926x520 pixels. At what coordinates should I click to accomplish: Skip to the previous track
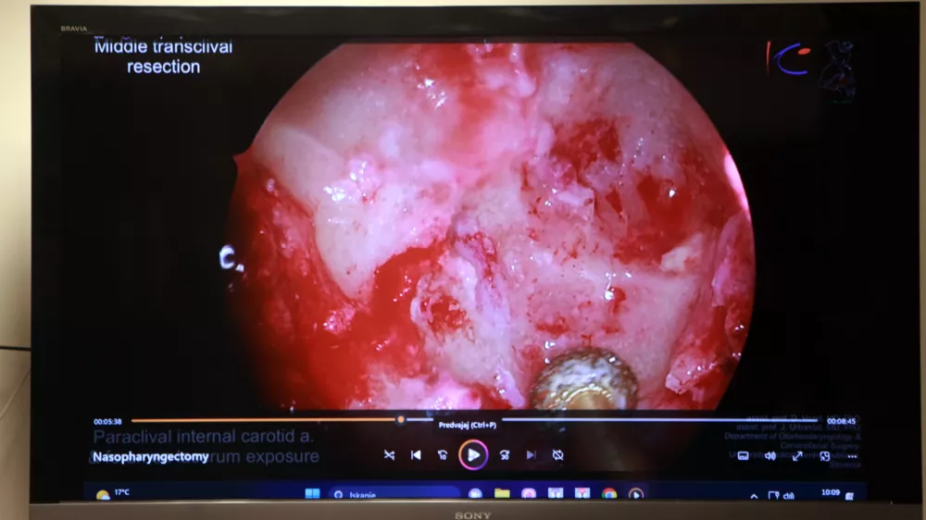tap(416, 455)
